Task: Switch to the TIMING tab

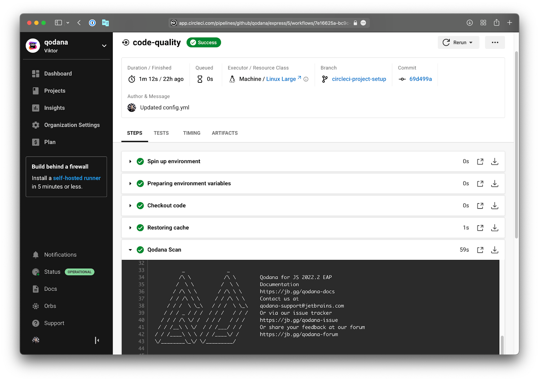Action: 192,133
